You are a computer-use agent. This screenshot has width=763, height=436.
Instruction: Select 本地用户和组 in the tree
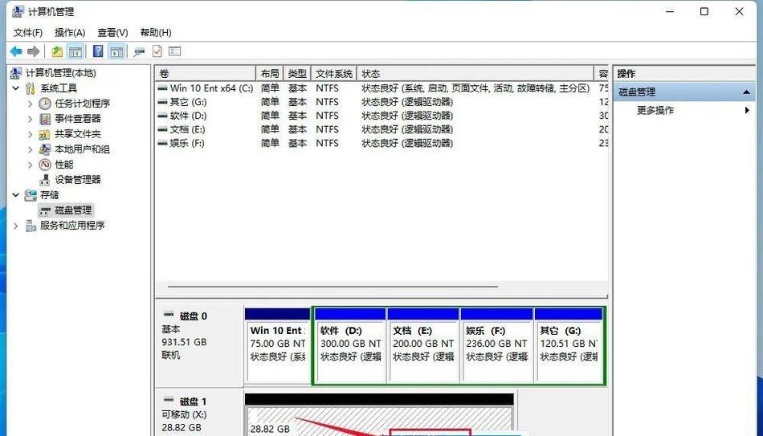[x=82, y=149]
